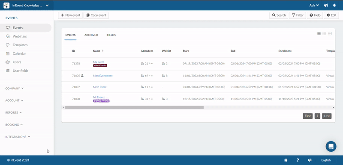The image size is (343, 165).
Task: Open the InEvent Knowledge company dropdown
Action: point(30,6)
